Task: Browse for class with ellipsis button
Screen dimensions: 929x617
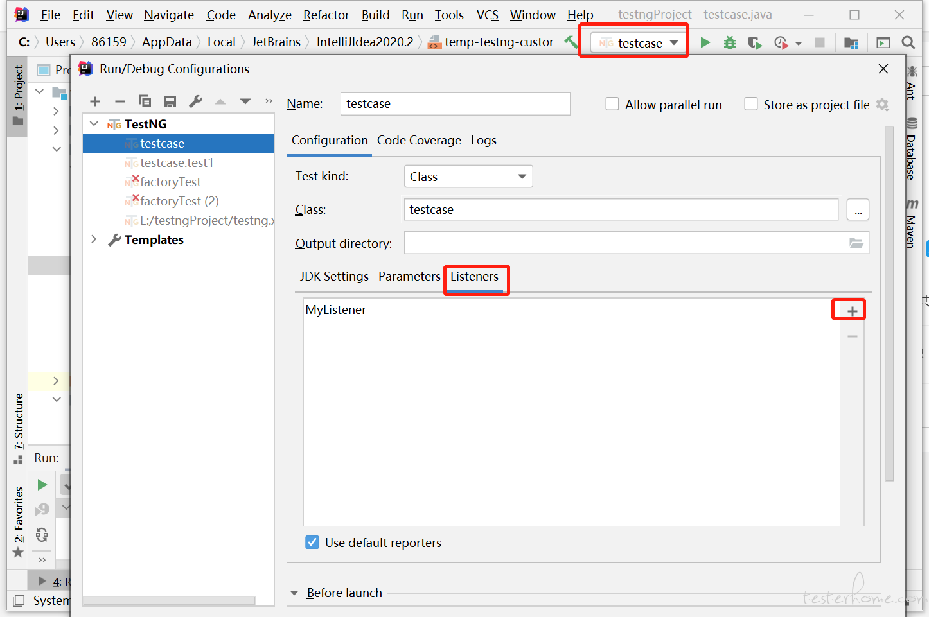Action: (x=858, y=210)
